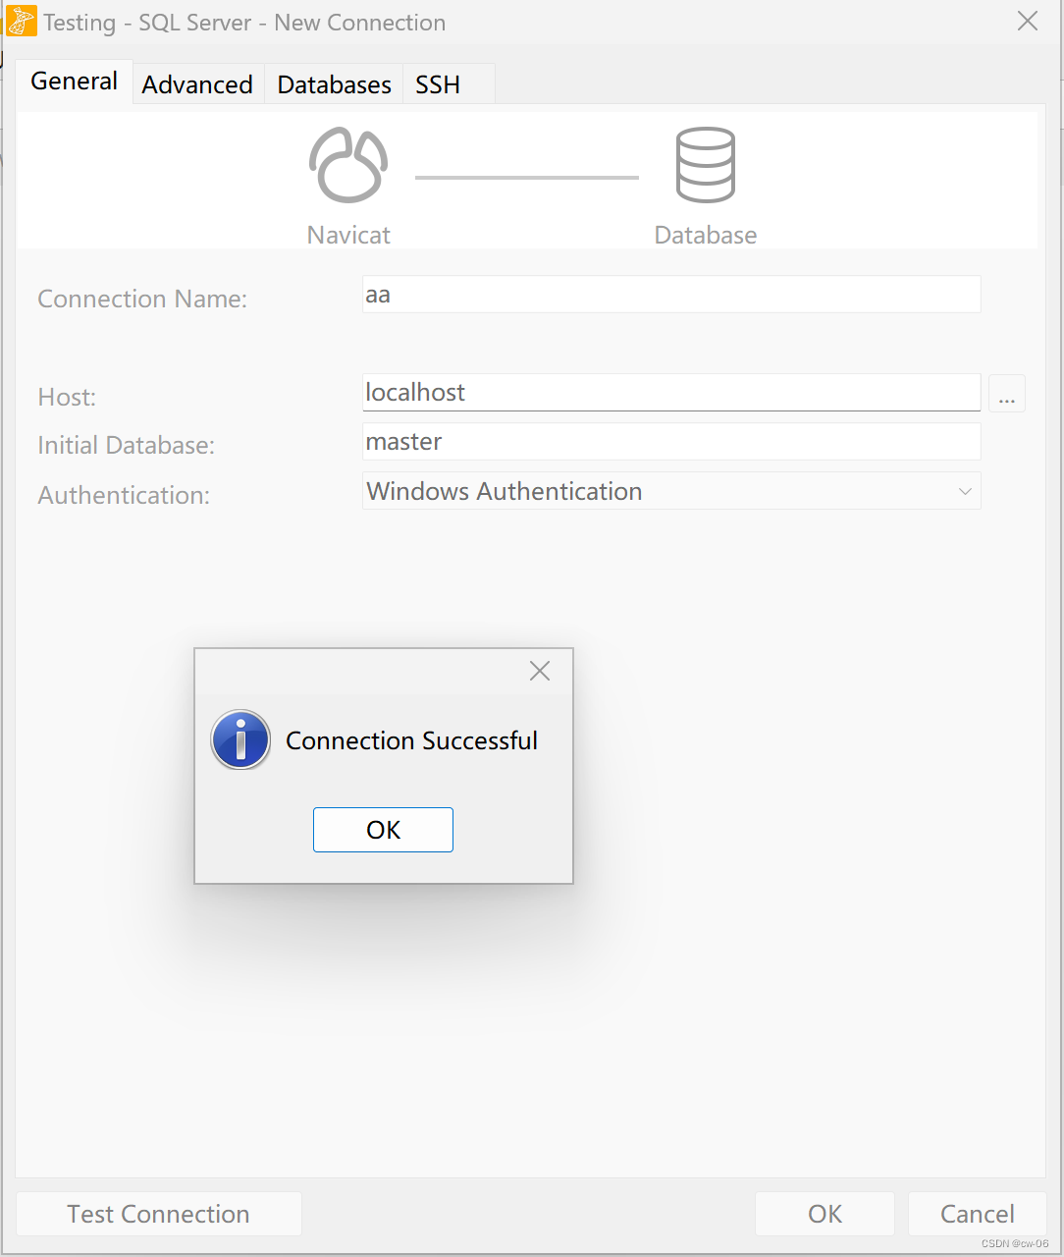
Task: Click the blue information icon in the dialog
Action: point(240,739)
